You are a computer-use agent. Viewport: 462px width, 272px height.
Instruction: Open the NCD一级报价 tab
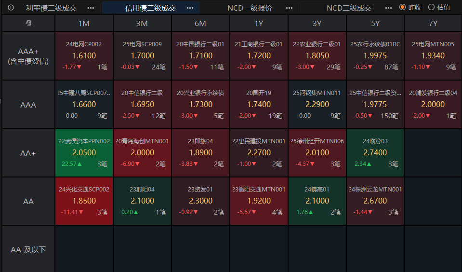click(x=250, y=8)
